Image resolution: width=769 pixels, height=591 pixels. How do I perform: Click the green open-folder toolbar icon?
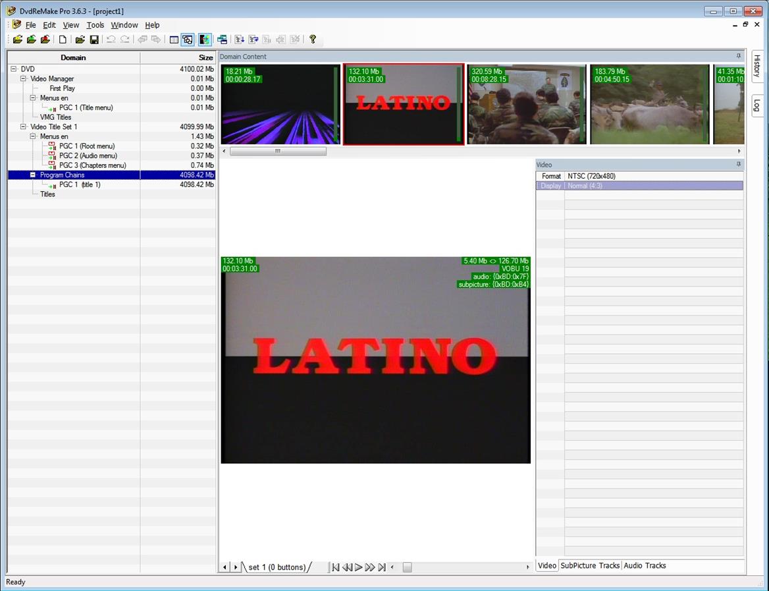tap(32, 40)
